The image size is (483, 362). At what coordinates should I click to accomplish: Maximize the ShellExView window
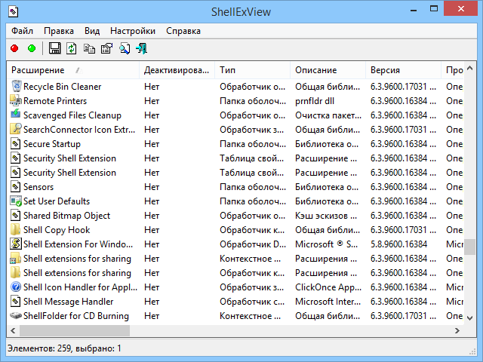pyautogui.click(x=434, y=9)
